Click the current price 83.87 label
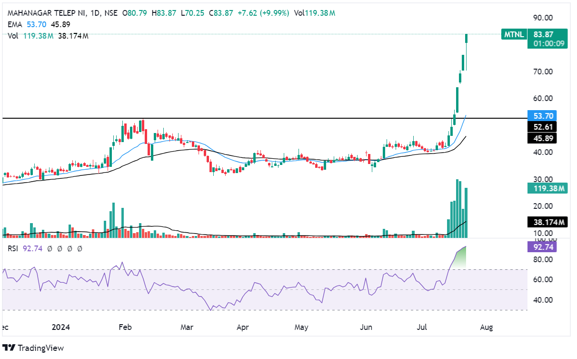 543,34
